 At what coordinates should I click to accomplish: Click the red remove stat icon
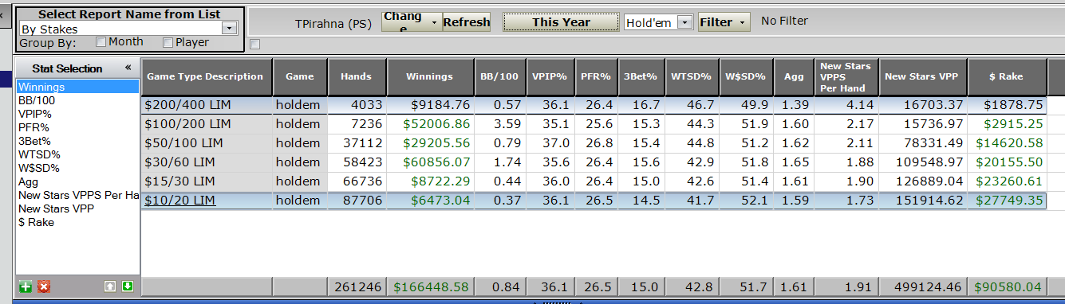tap(44, 286)
